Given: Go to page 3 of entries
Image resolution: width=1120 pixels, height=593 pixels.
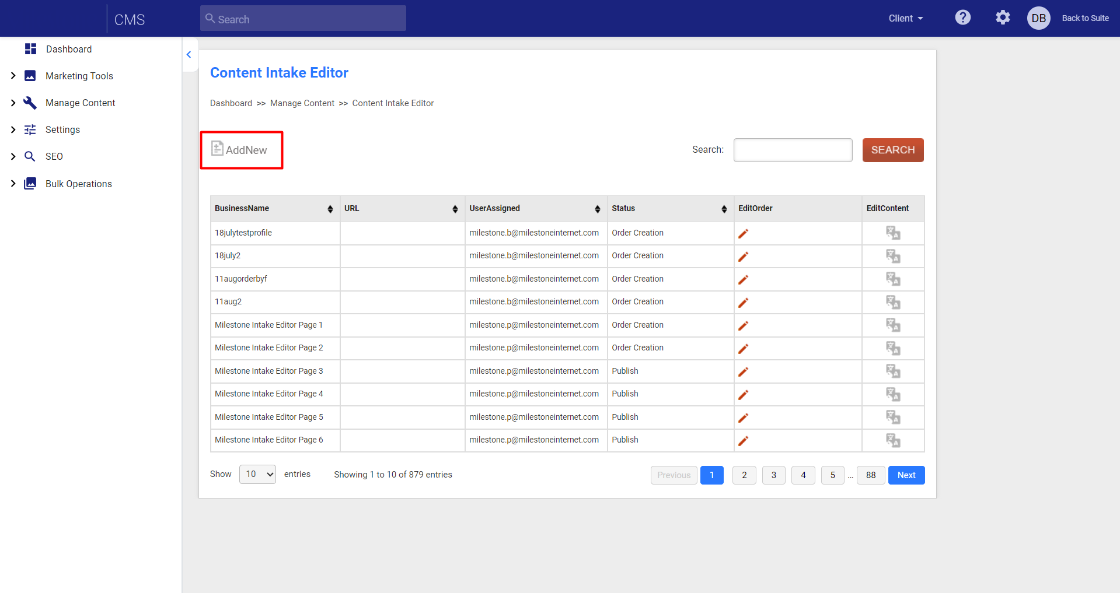Looking at the screenshot, I should point(774,475).
